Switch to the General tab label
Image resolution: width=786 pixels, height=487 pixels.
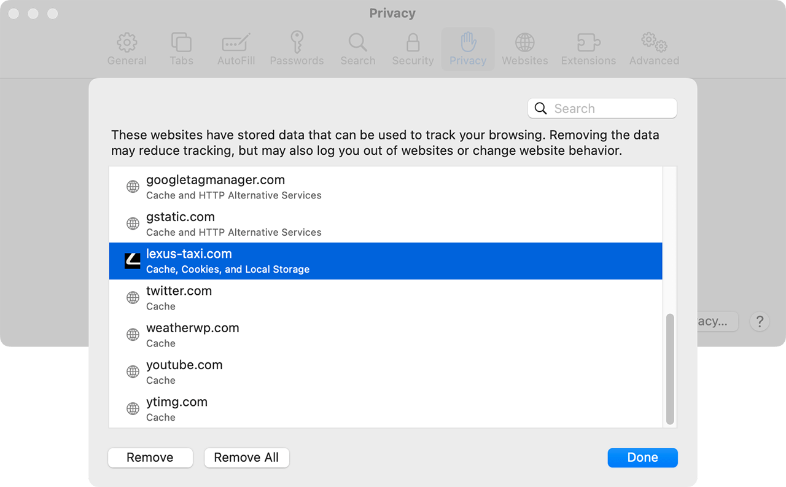[x=126, y=61]
